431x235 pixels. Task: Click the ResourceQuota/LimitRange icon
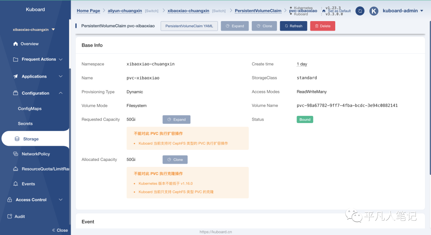pyautogui.click(x=16, y=169)
